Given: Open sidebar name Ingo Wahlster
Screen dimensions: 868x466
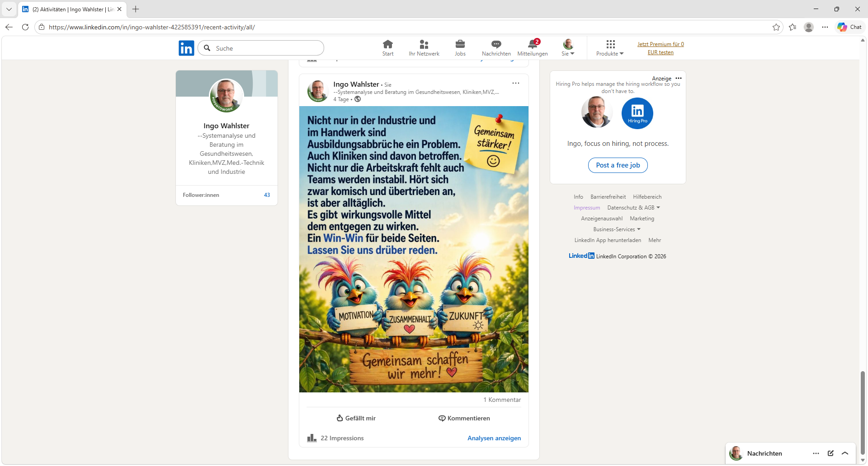Looking at the screenshot, I should [226, 126].
